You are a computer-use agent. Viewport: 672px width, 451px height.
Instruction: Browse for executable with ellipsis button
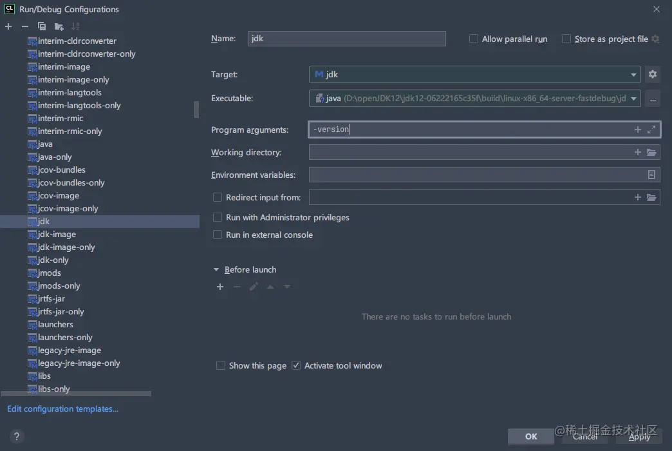pos(652,99)
